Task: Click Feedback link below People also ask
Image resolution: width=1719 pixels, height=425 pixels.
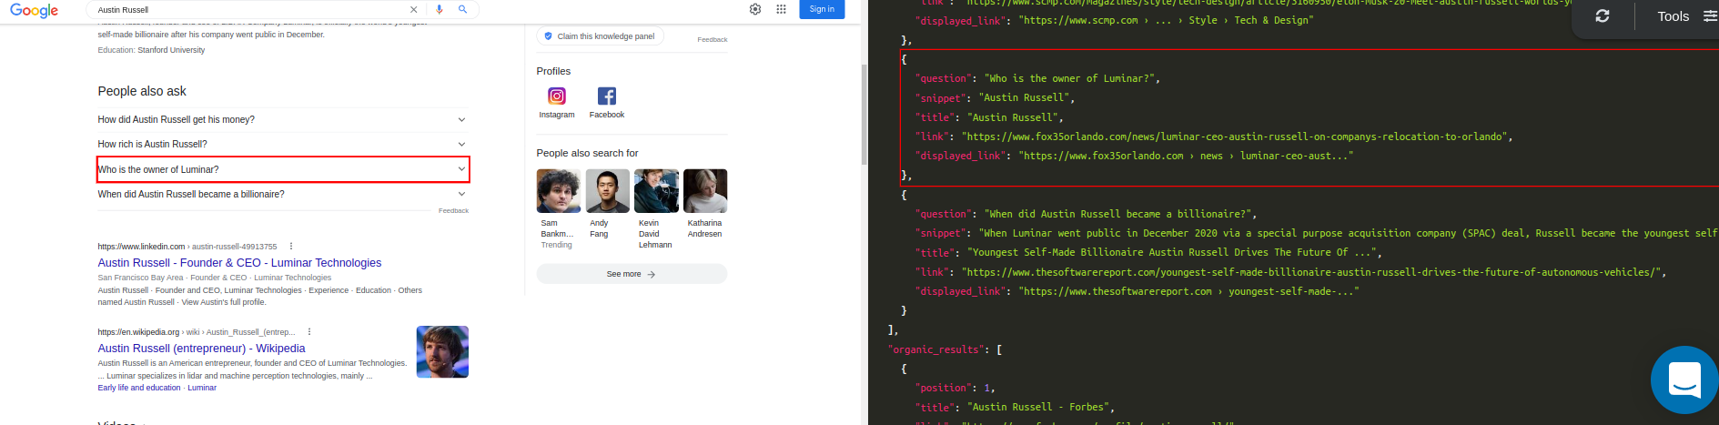Action: [x=453, y=211]
